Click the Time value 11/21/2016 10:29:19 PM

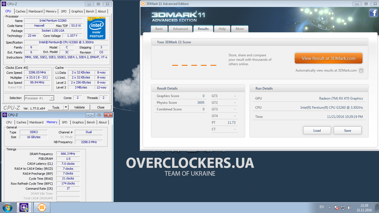pos(345,117)
